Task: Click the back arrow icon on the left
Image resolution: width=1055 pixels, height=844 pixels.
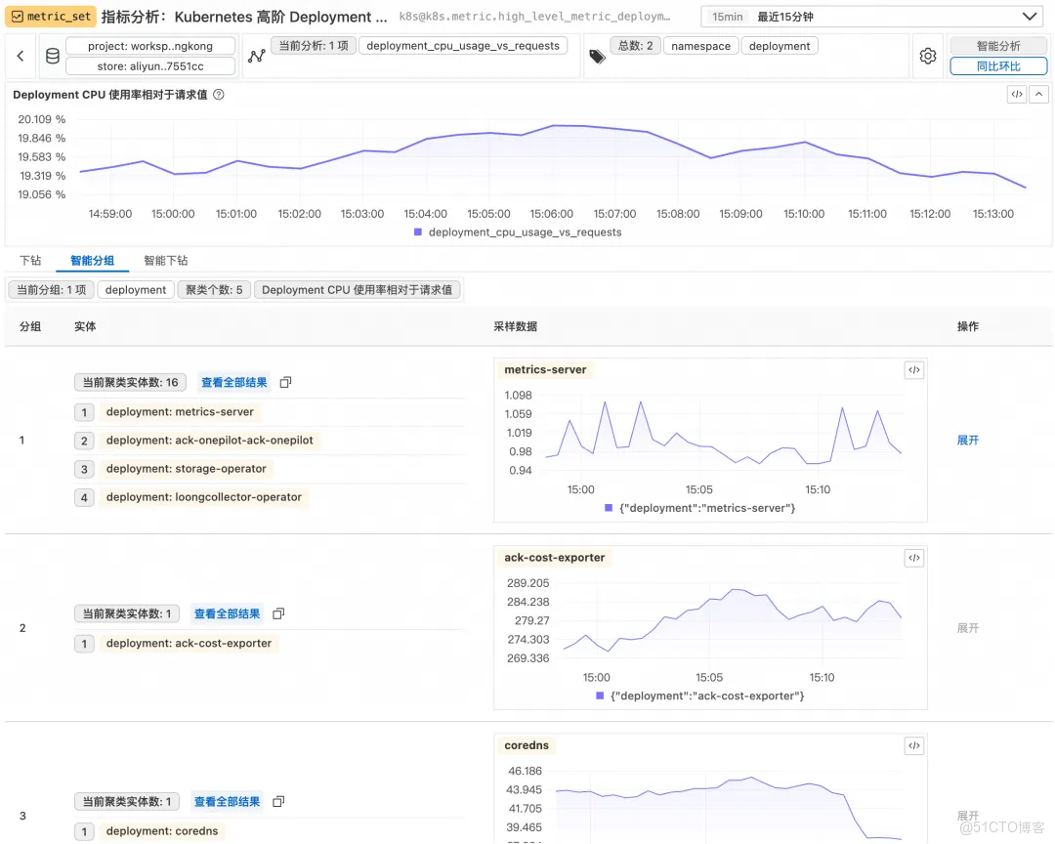Action: [20, 56]
